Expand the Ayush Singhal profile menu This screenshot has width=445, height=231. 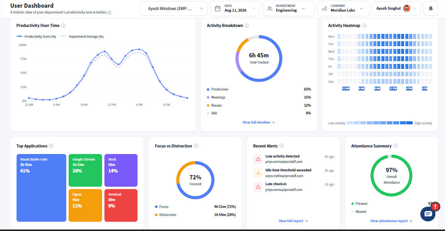[x=396, y=8]
